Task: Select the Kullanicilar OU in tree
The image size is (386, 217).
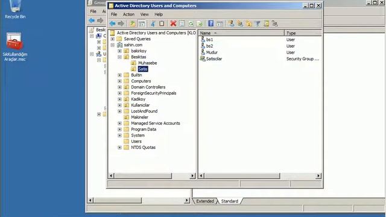Action: point(140,105)
